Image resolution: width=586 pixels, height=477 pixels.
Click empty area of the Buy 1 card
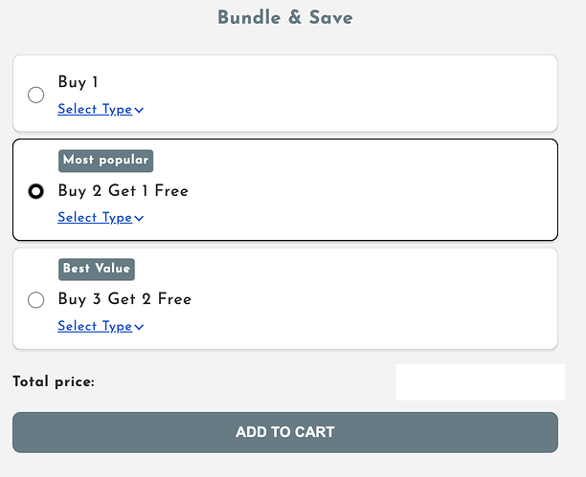point(364,94)
